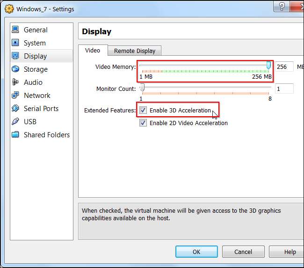Viewport: 304px width, 268px height.
Task: Click the 3D graphics help description text
Action: (181, 215)
